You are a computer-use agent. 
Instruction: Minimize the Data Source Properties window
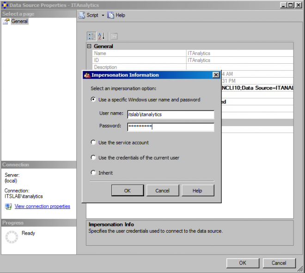click(284, 5)
